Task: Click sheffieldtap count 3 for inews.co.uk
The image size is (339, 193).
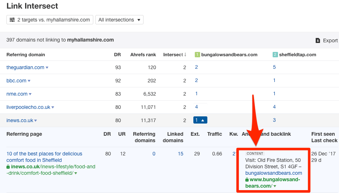Action: pos(274,120)
